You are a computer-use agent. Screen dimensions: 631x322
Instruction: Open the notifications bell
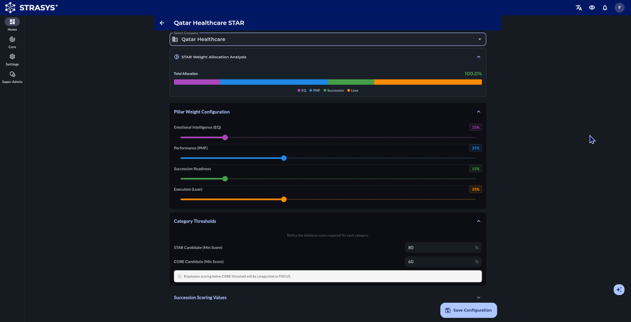(x=605, y=8)
